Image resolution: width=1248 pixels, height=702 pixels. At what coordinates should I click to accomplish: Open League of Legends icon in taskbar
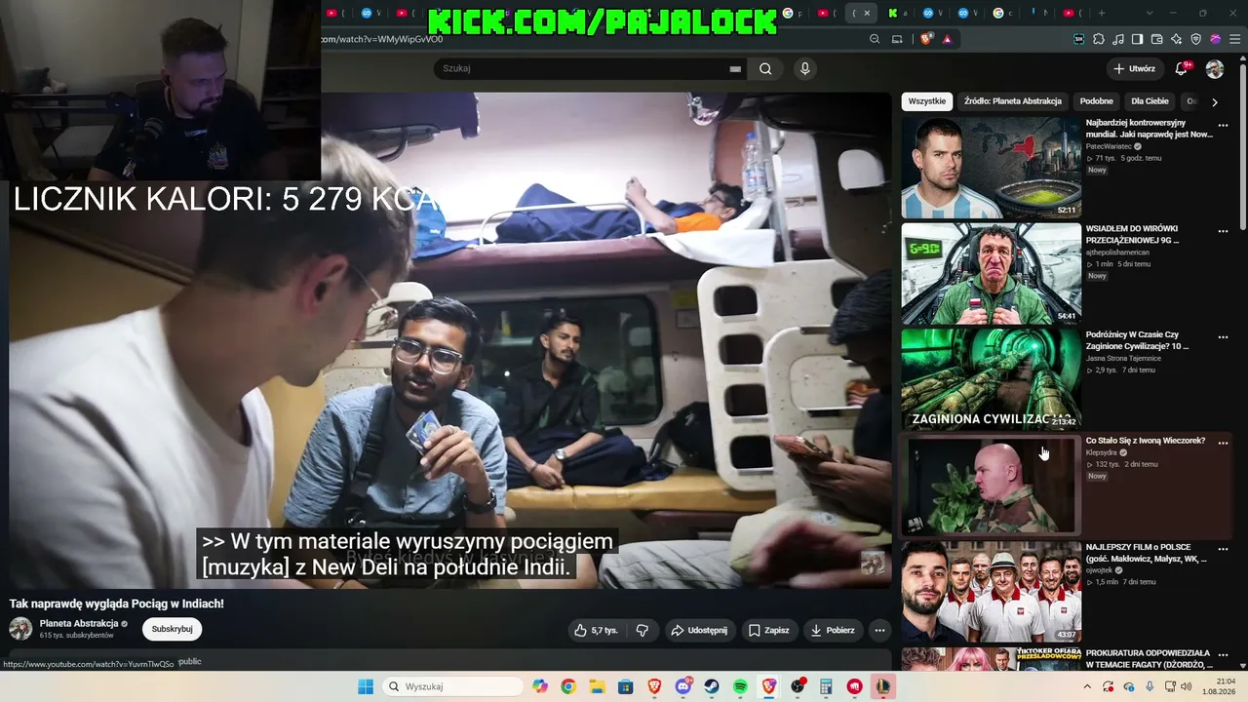point(883,686)
